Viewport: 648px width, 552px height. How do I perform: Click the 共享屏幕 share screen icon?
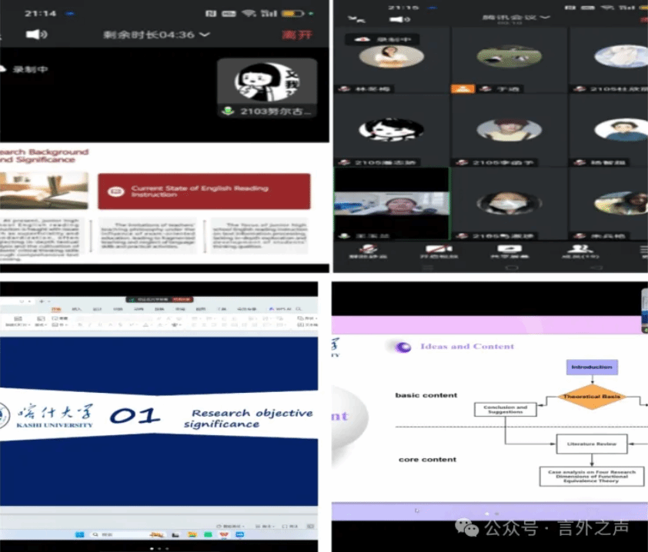(505, 251)
